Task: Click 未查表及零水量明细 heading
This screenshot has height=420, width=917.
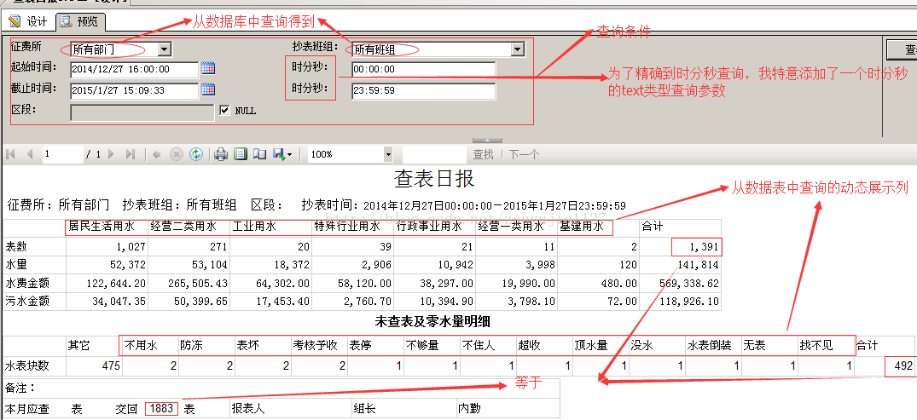Action: click(432, 321)
